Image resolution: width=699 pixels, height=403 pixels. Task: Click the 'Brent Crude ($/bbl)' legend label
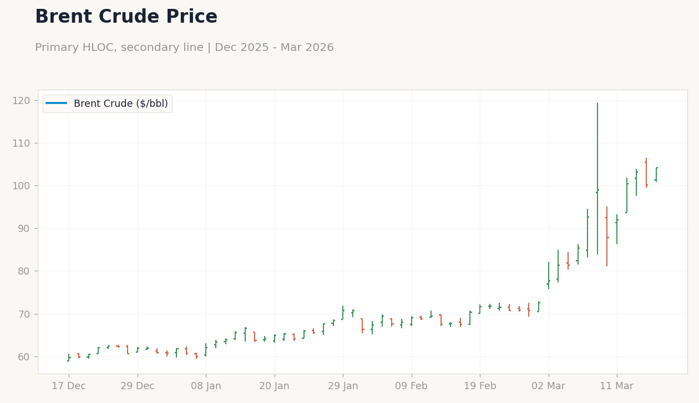(121, 104)
